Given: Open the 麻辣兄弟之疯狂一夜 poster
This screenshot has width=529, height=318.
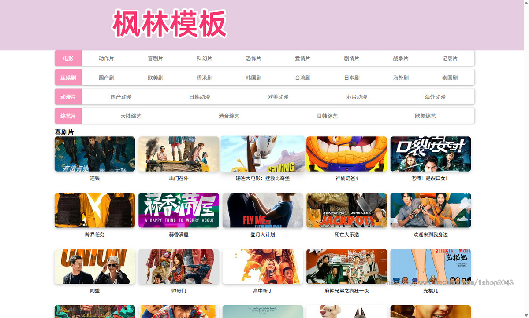Looking at the screenshot, I should (346, 267).
